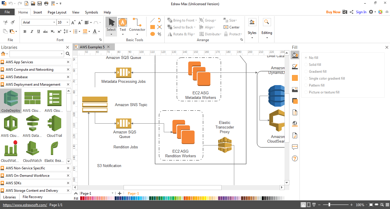Viewport: 390px width, 209px height.
Task: Apply underline formatting
Action: tap(39, 31)
